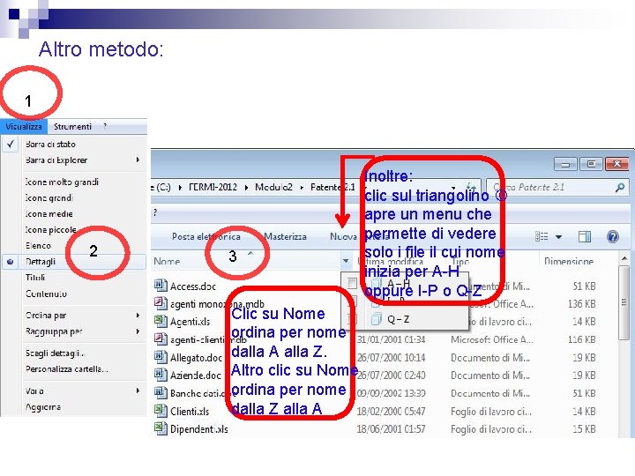Open the Visualizza menu
This screenshot has height=476, width=635.
tap(24, 127)
